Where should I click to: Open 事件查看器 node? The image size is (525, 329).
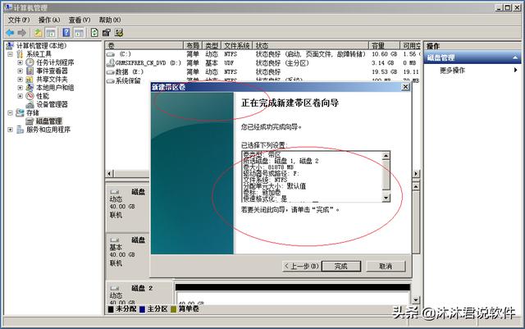[x=52, y=71]
